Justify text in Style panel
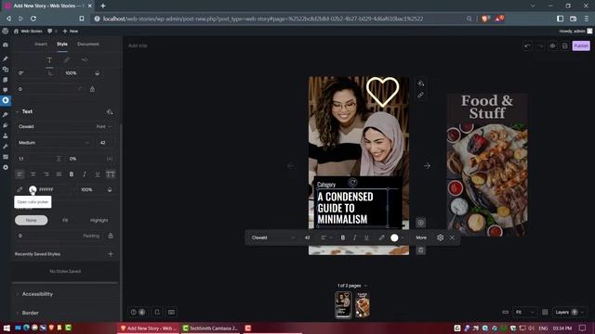 59,174
